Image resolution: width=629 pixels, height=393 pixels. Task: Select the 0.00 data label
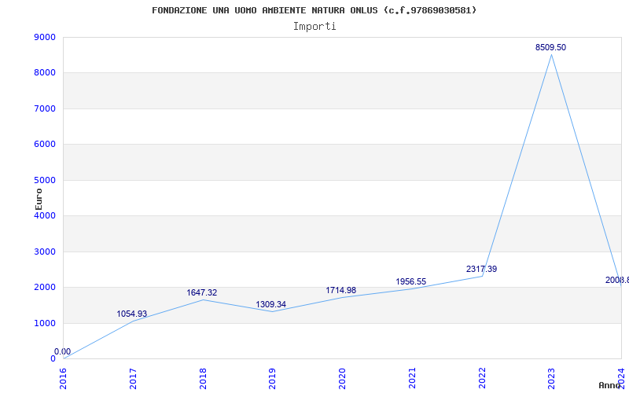click(x=62, y=352)
